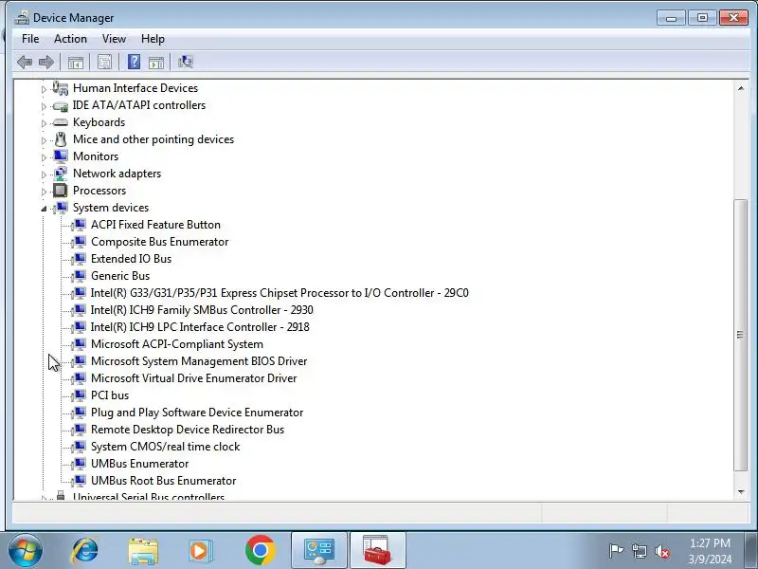Launch Google Chrome from the taskbar

click(260, 551)
